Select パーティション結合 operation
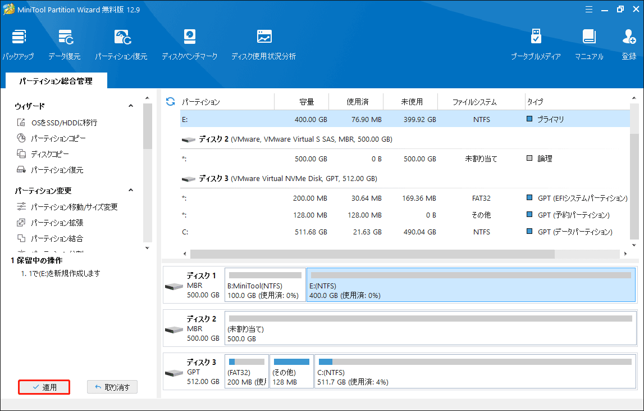Image resolution: width=644 pixels, height=411 pixels. click(50, 238)
